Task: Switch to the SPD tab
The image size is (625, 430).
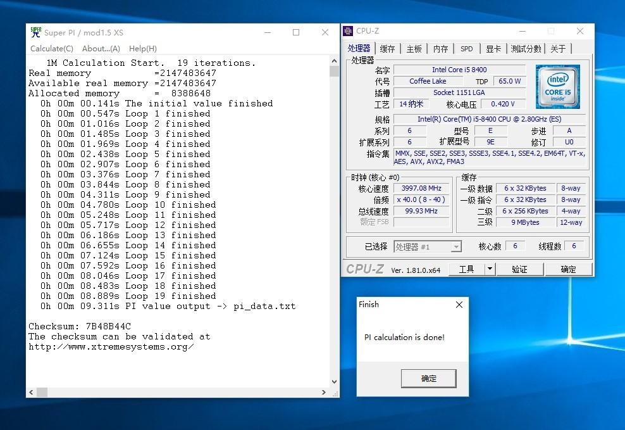Action: 466,49
